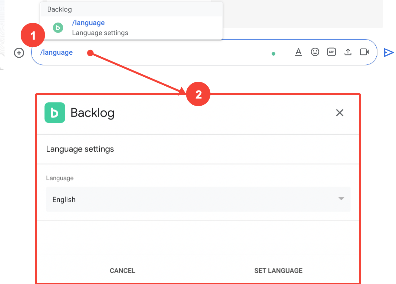Image resolution: width=396 pixels, height=284 pixels.
Task: Click the plus add-attachment icon
Action: click(x=19, y=52)
